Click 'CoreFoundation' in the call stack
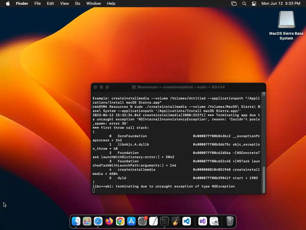The width and height of the screenshot is (306, 230). 132,136
